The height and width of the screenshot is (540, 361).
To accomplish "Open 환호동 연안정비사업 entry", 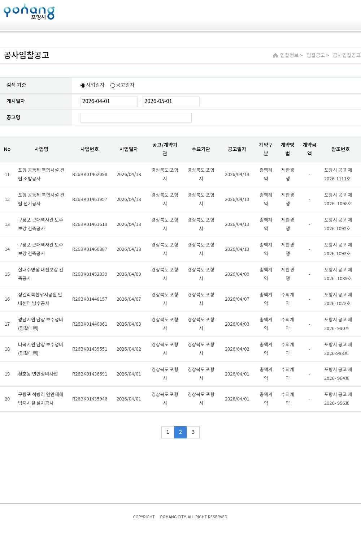I will pos(38,374).
